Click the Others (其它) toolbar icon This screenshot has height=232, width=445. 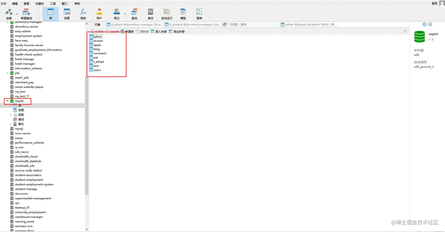tap(117, 12)
